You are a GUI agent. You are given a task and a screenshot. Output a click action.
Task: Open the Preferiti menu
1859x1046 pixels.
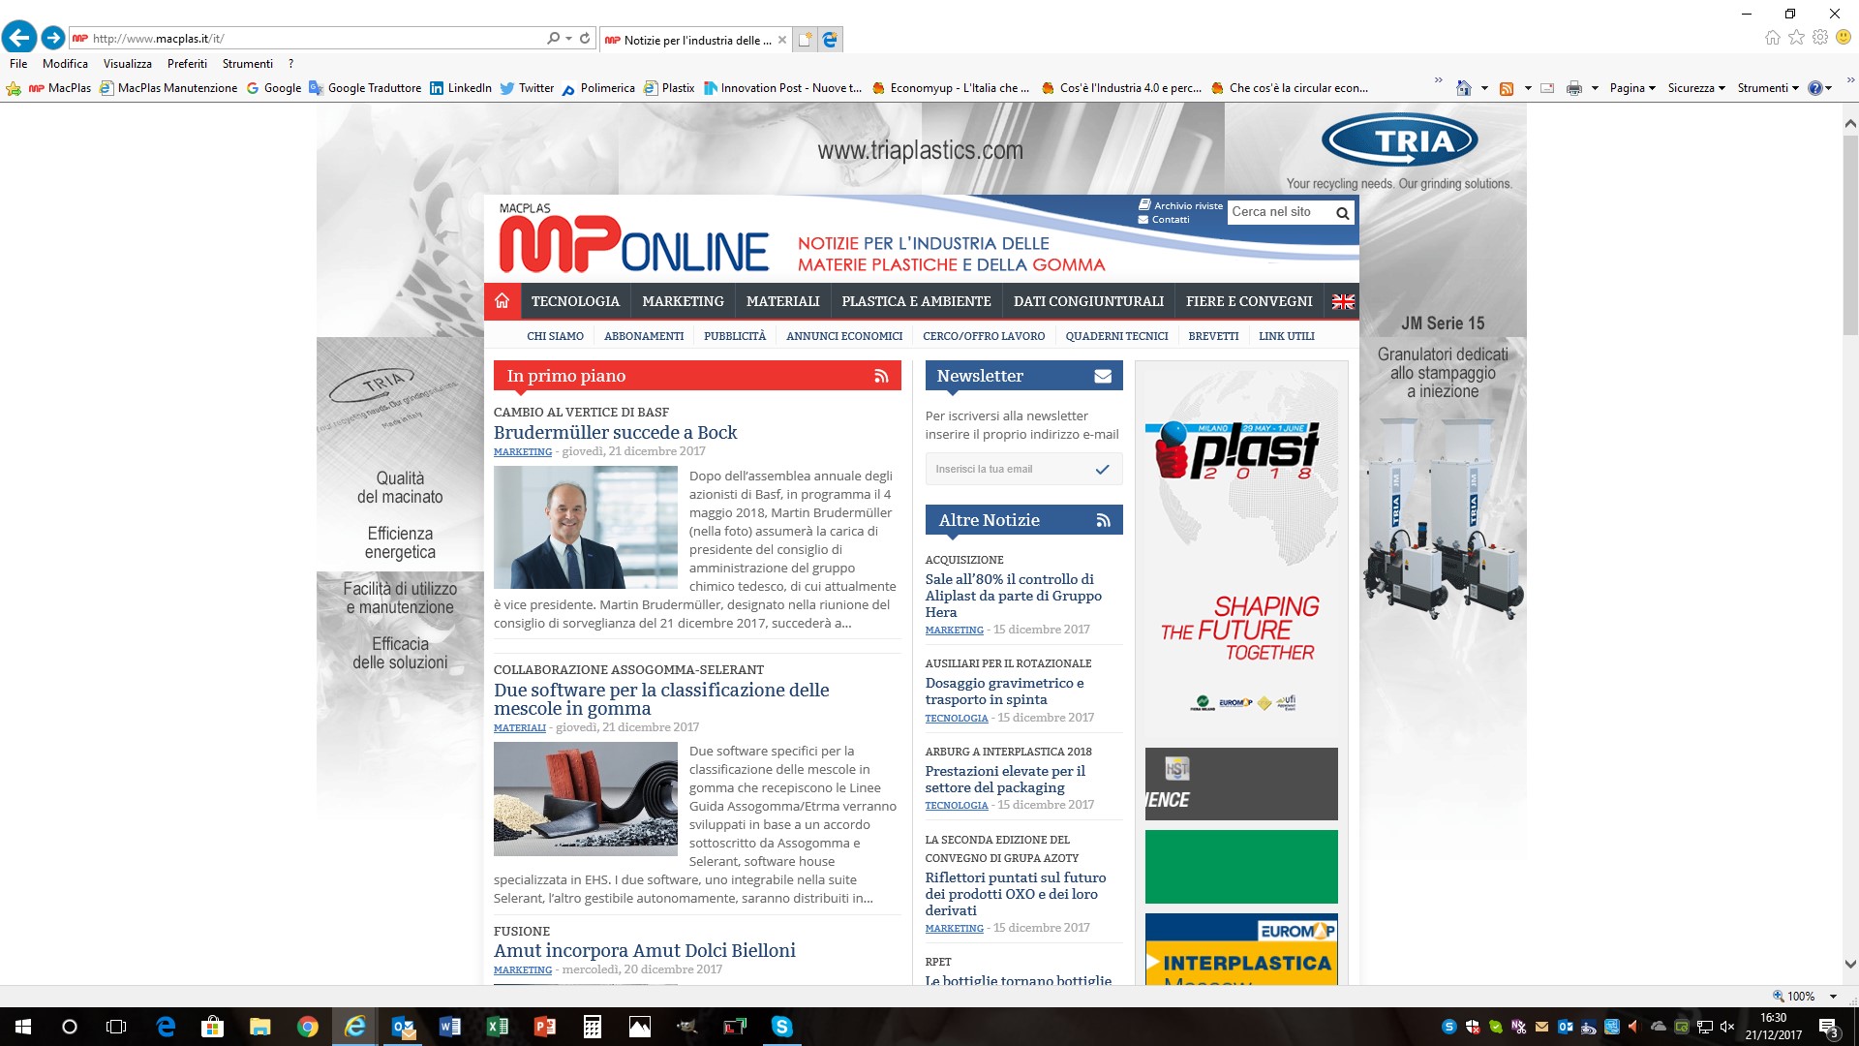pyautogui.click(x=187, y=64)
